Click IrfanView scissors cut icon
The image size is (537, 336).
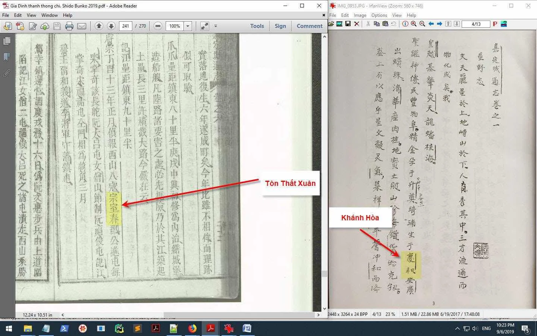(x=368, y=24)
